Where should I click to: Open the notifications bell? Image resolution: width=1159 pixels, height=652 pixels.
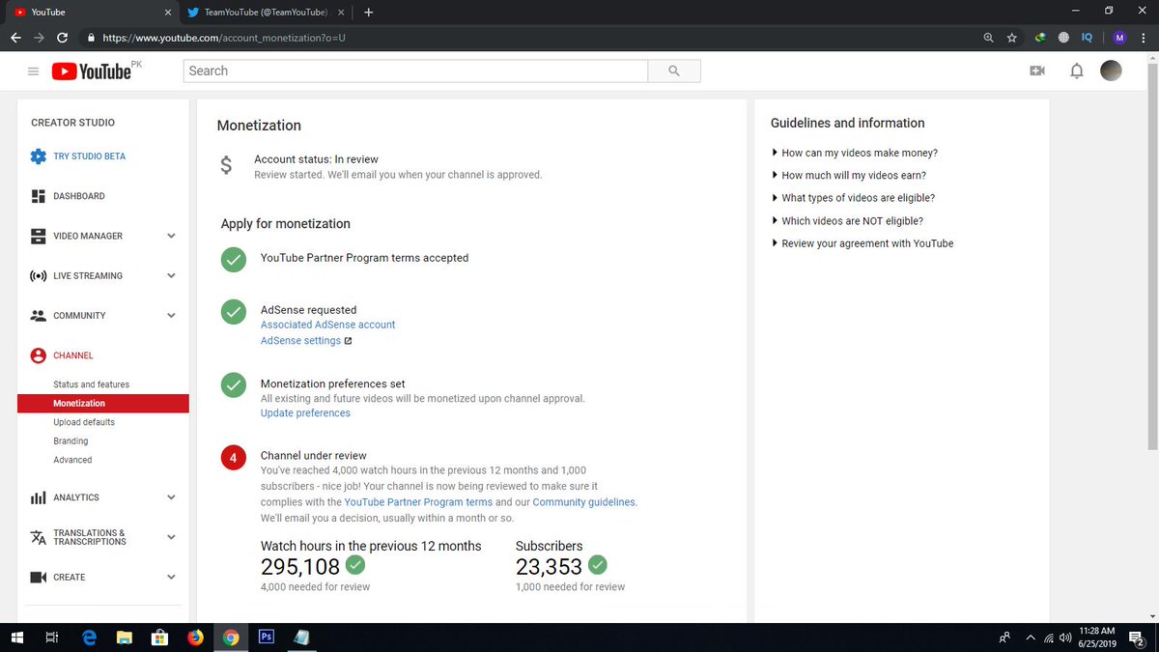pos(1077,71)
